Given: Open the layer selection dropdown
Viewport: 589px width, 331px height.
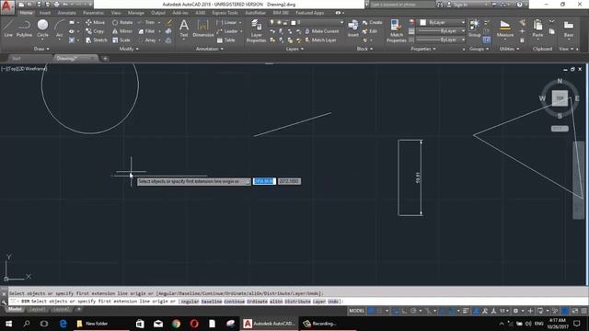Looking at the screenshot, I should [306, 22].
